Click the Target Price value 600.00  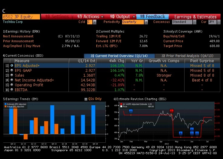pyautogui.click(x=215, y=46)
